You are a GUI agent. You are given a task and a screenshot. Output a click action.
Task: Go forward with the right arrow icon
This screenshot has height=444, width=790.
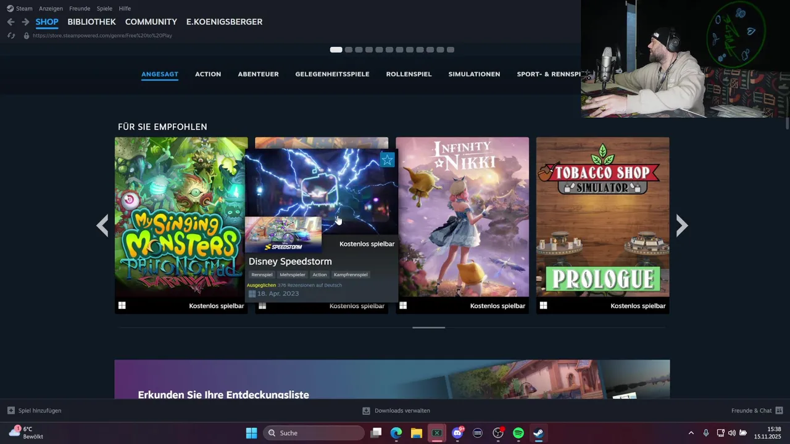(x=25, y=22)
